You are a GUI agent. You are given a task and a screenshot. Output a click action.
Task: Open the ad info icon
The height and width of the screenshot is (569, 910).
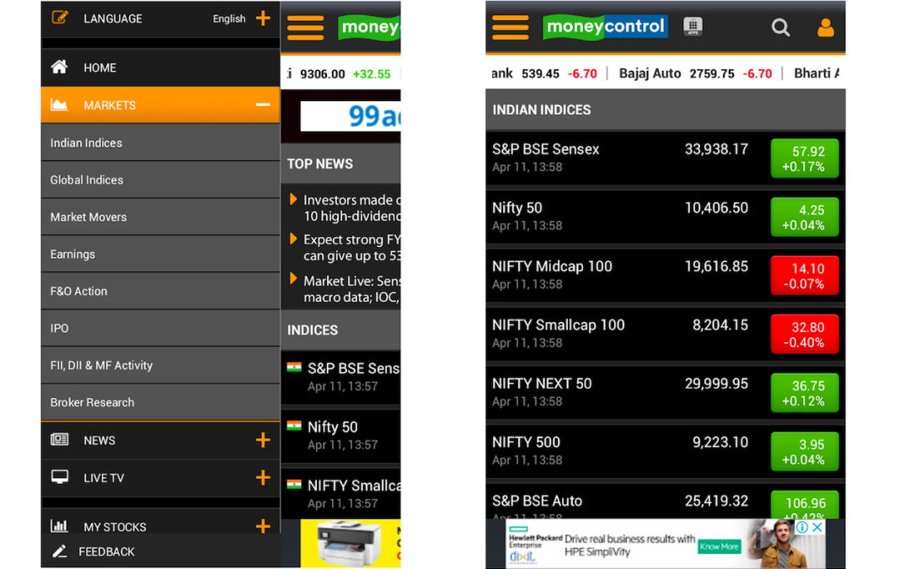coord(802,527)
